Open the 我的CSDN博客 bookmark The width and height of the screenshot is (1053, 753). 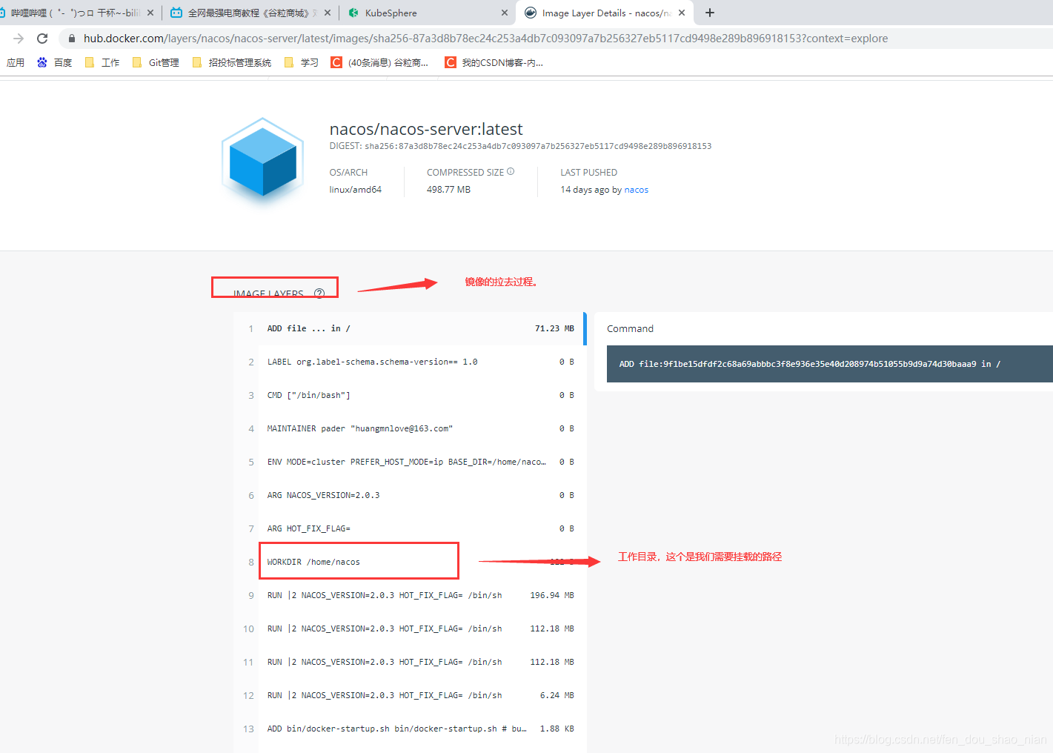pos(494,63)
